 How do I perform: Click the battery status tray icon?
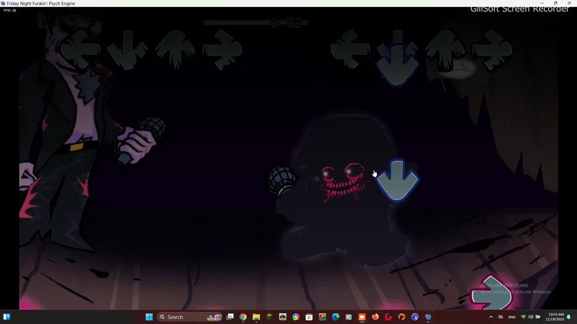(x=538, y=317)
